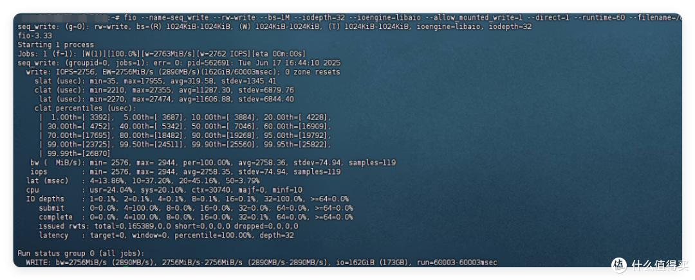Click per=100.00% in the bw row
This screenshot has height=280, width=695.
[206, 162]
